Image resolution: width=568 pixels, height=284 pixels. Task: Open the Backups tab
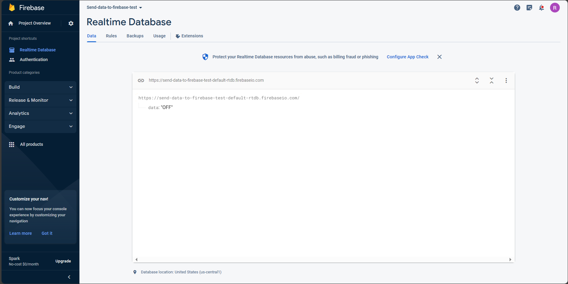[135, 36]
